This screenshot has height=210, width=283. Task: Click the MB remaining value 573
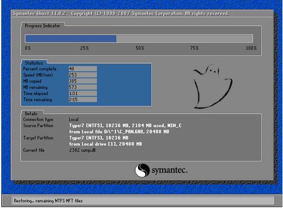click(83, 87)
